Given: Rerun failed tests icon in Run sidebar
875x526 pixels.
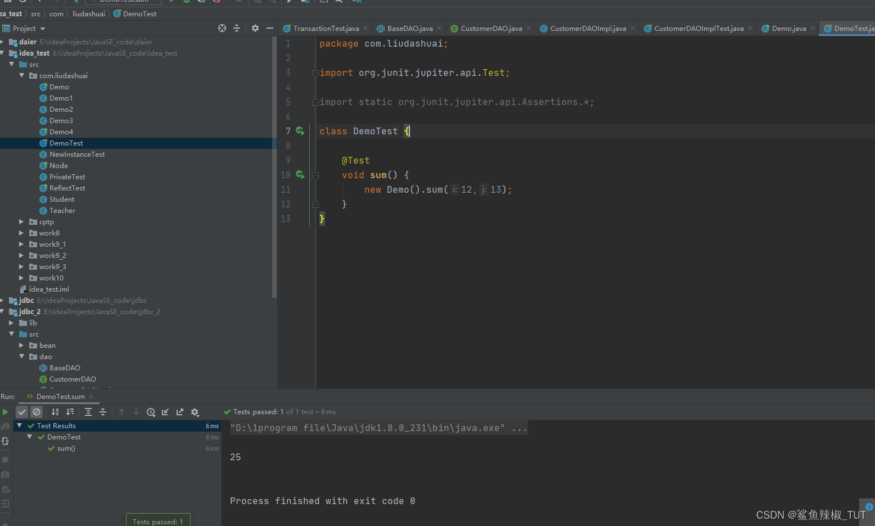Looking at the screenshot, I should click(x=5, y=427).
